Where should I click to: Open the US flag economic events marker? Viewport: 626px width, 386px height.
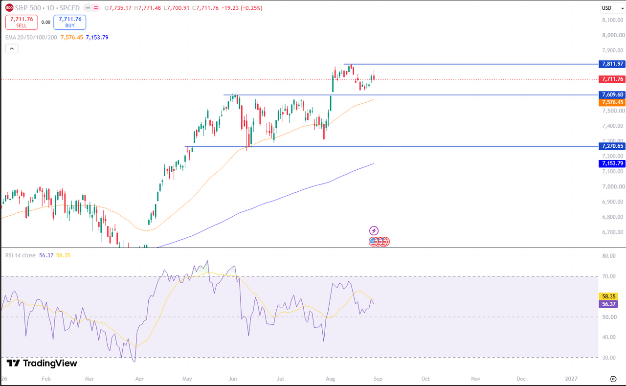(374, 241)
